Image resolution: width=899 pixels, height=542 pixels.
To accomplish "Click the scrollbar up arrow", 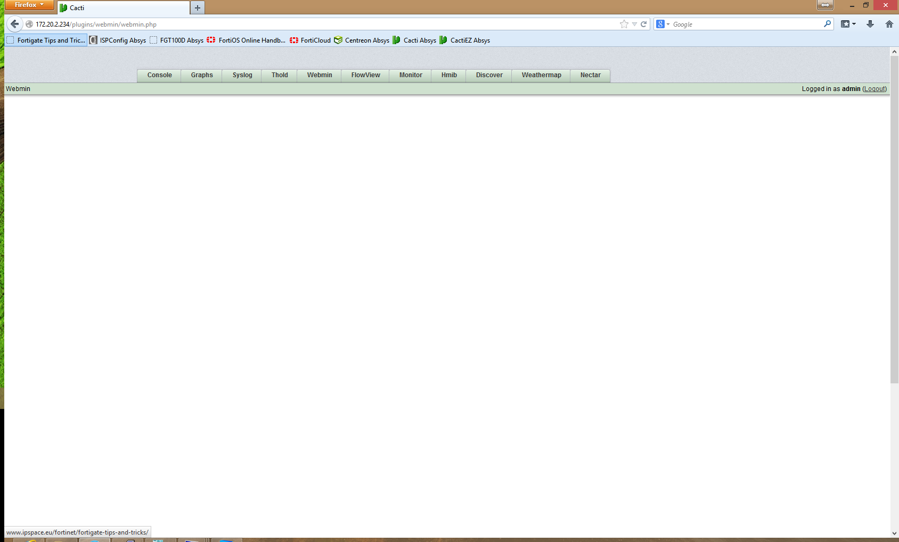I will (x=894, y=52).
